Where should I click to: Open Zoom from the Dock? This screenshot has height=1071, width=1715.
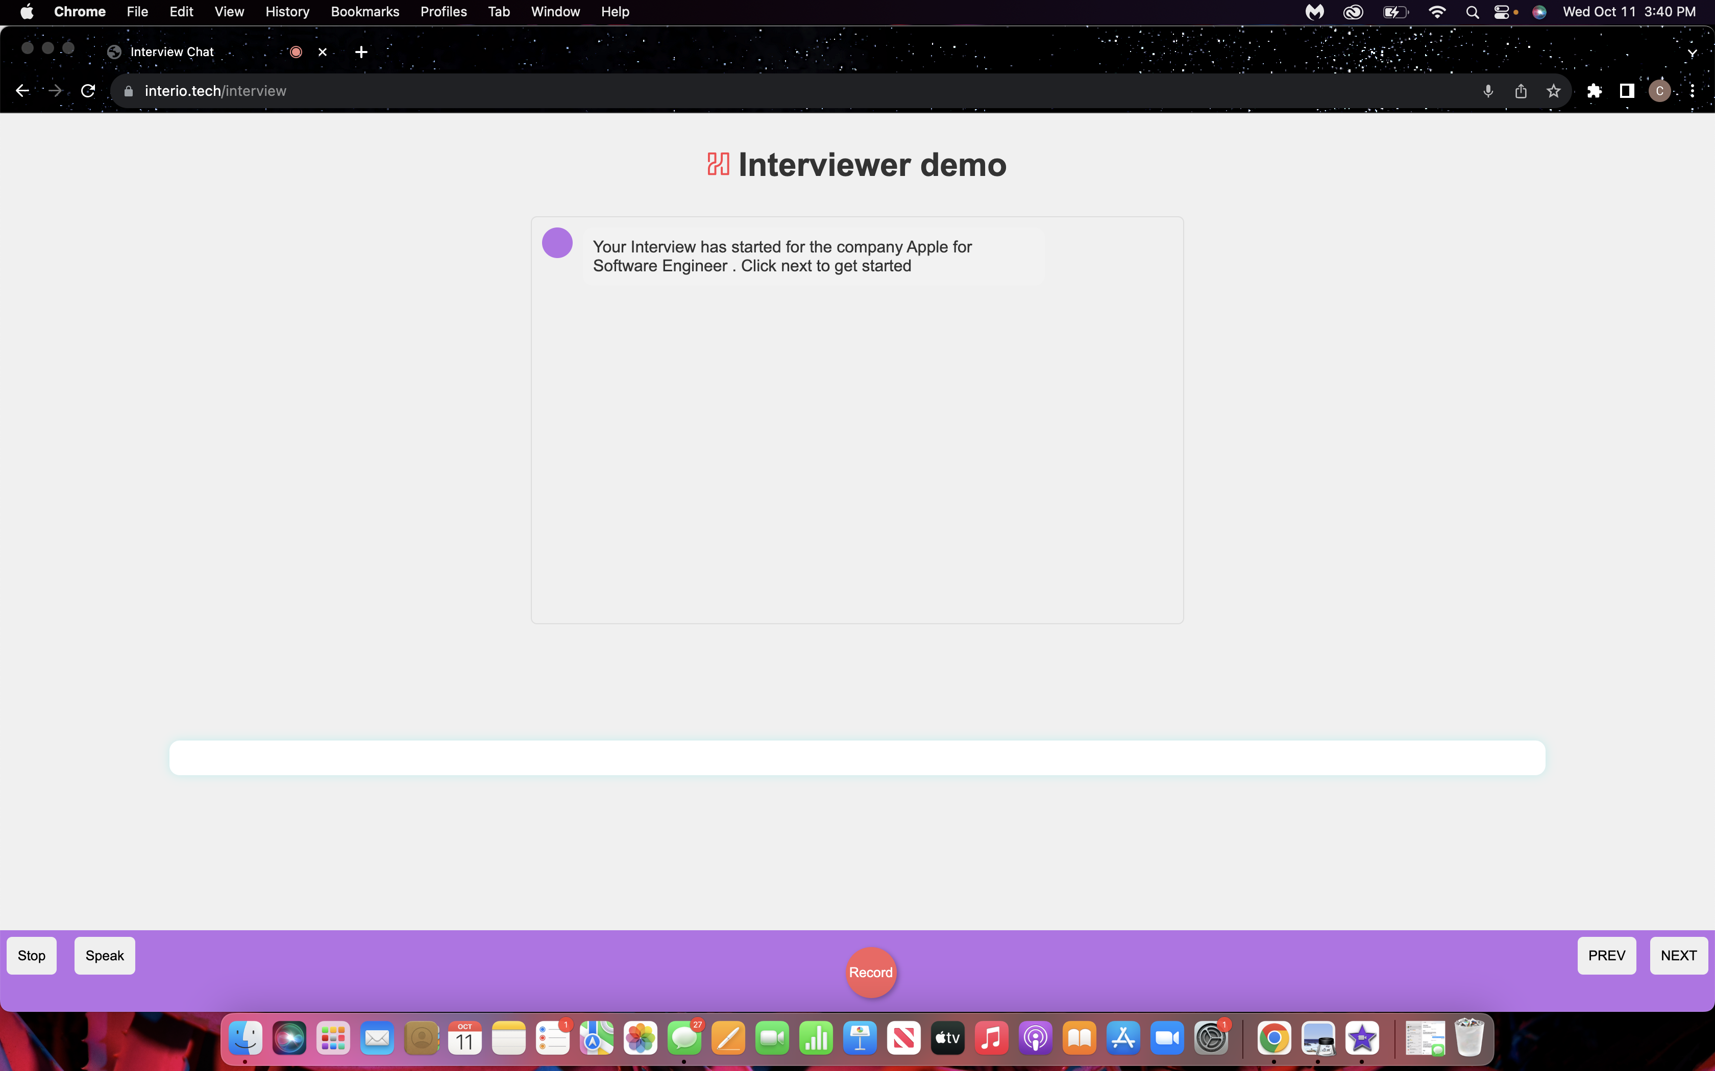click(x=1167, y=1038)
